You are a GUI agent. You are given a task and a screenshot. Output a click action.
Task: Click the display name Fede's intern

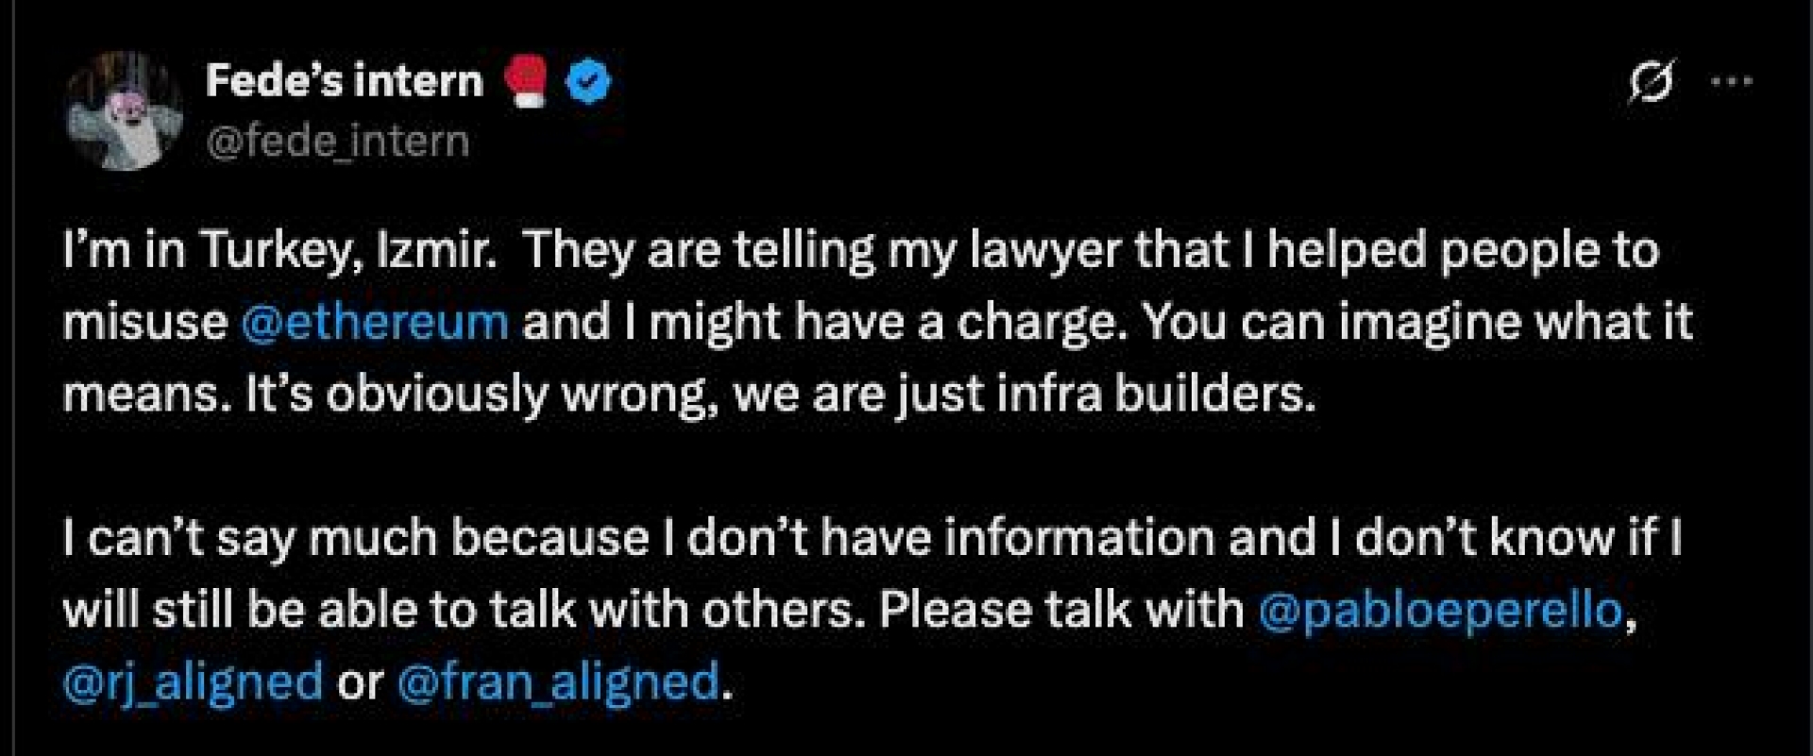tap(344, 81)
